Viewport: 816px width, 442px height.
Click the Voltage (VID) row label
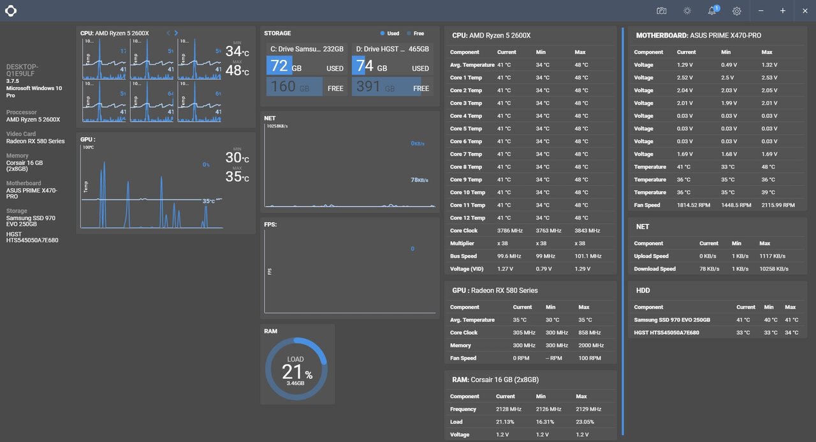point(467,269)
